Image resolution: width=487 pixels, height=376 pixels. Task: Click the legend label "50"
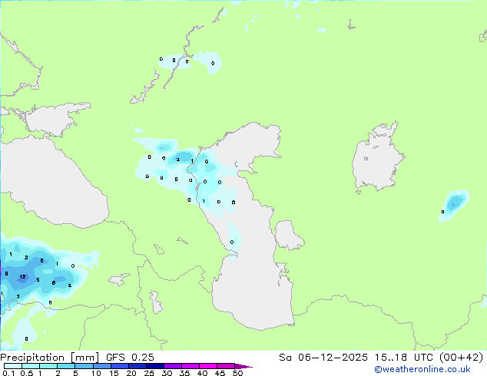(x=238, y=373)
